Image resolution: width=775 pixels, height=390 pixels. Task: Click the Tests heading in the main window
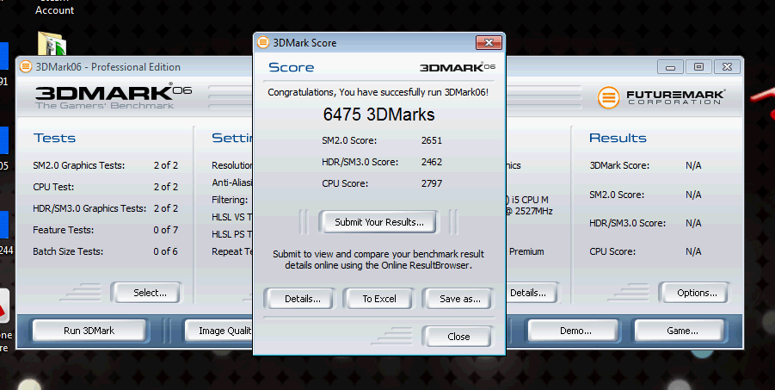pos(54,138)
